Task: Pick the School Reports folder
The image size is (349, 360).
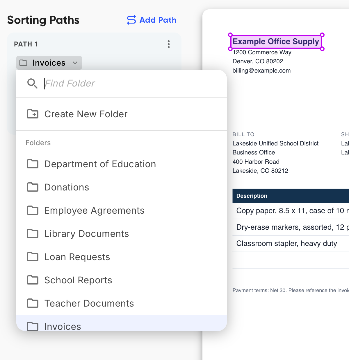Action: coord(122,280)
